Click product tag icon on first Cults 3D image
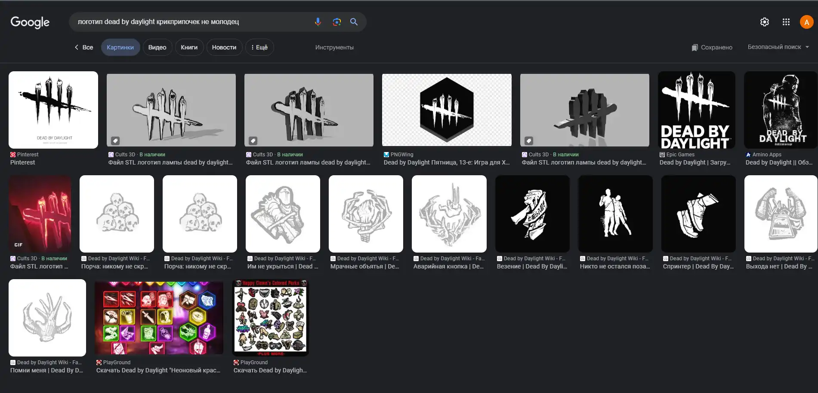The image size is (818, 393). [x=115, y=140]
